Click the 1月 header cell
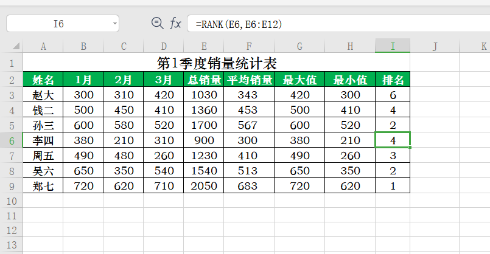Viewport: 490px width, 254px height. (83, 80)
